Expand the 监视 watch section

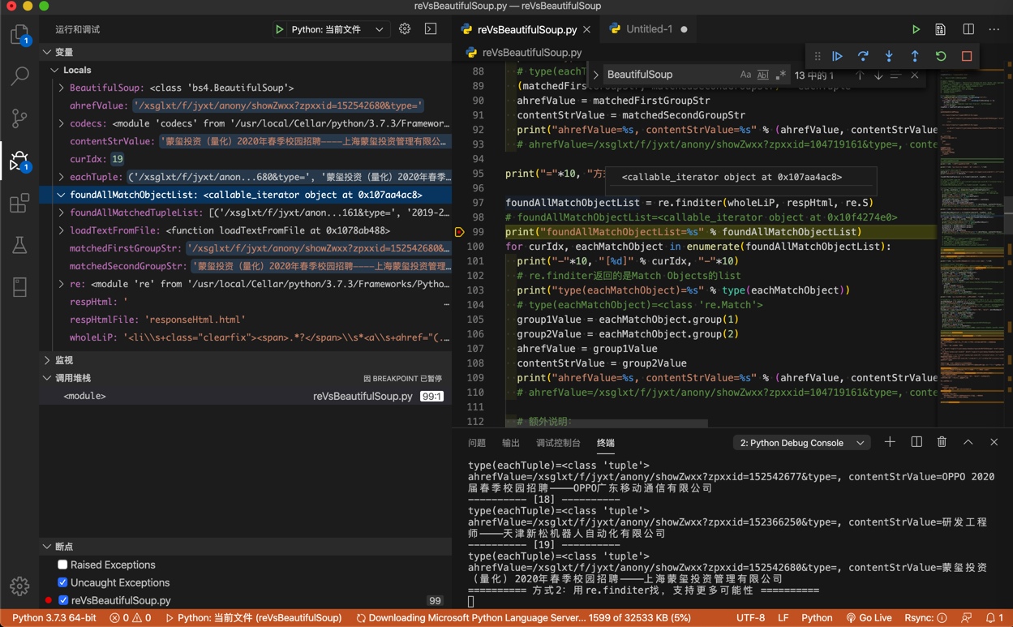click(47, 360)
